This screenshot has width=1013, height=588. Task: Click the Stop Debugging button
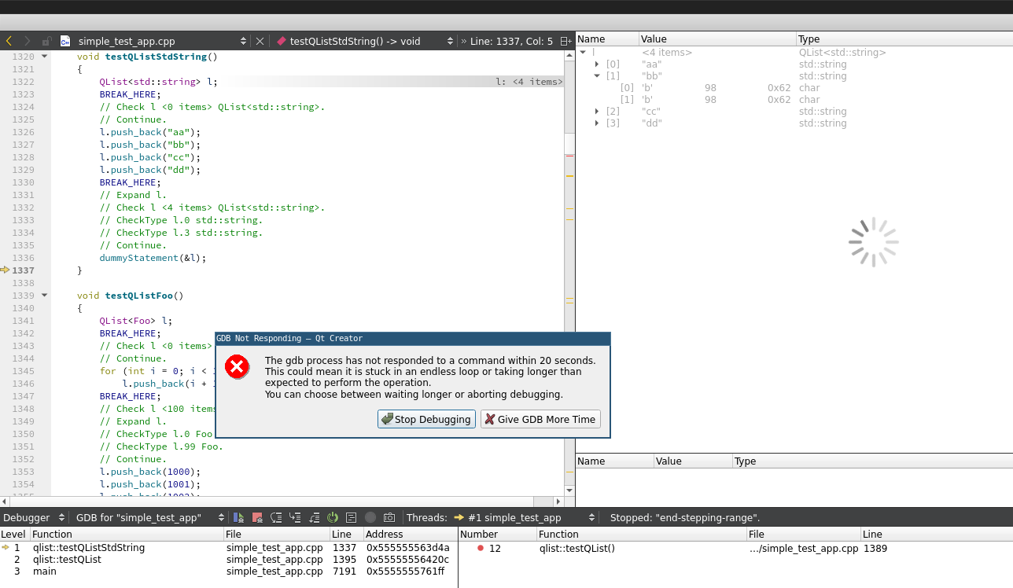click(426, 419)
